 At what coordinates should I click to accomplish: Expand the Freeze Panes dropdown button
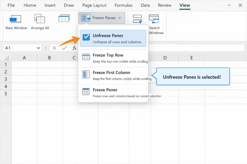tap(102, 18)
